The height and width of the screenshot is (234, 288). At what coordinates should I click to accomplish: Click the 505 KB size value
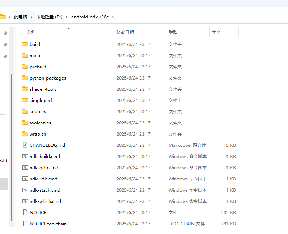228,212
